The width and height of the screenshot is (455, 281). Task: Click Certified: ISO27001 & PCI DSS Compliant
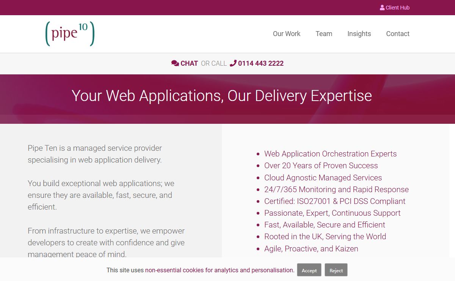[x=335, y=201]
